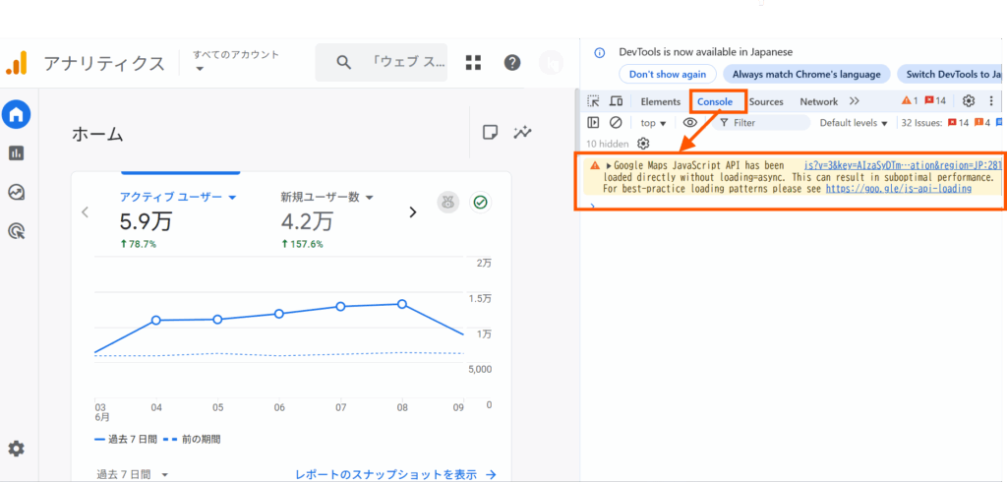Open the Analytics Home icon in sidebar

(x=16, y=114)
